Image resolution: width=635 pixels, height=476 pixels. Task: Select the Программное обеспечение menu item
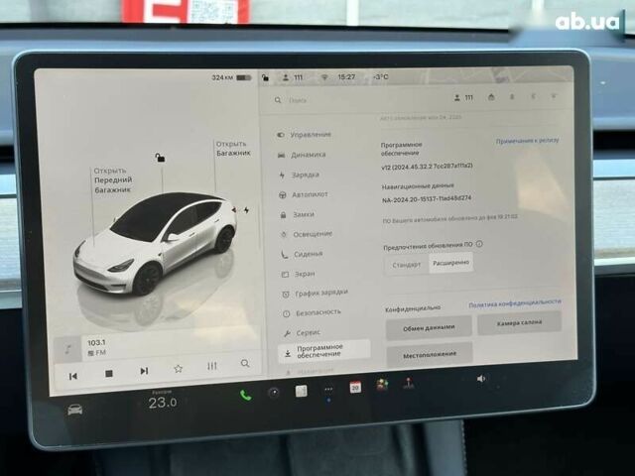point(324,350)
